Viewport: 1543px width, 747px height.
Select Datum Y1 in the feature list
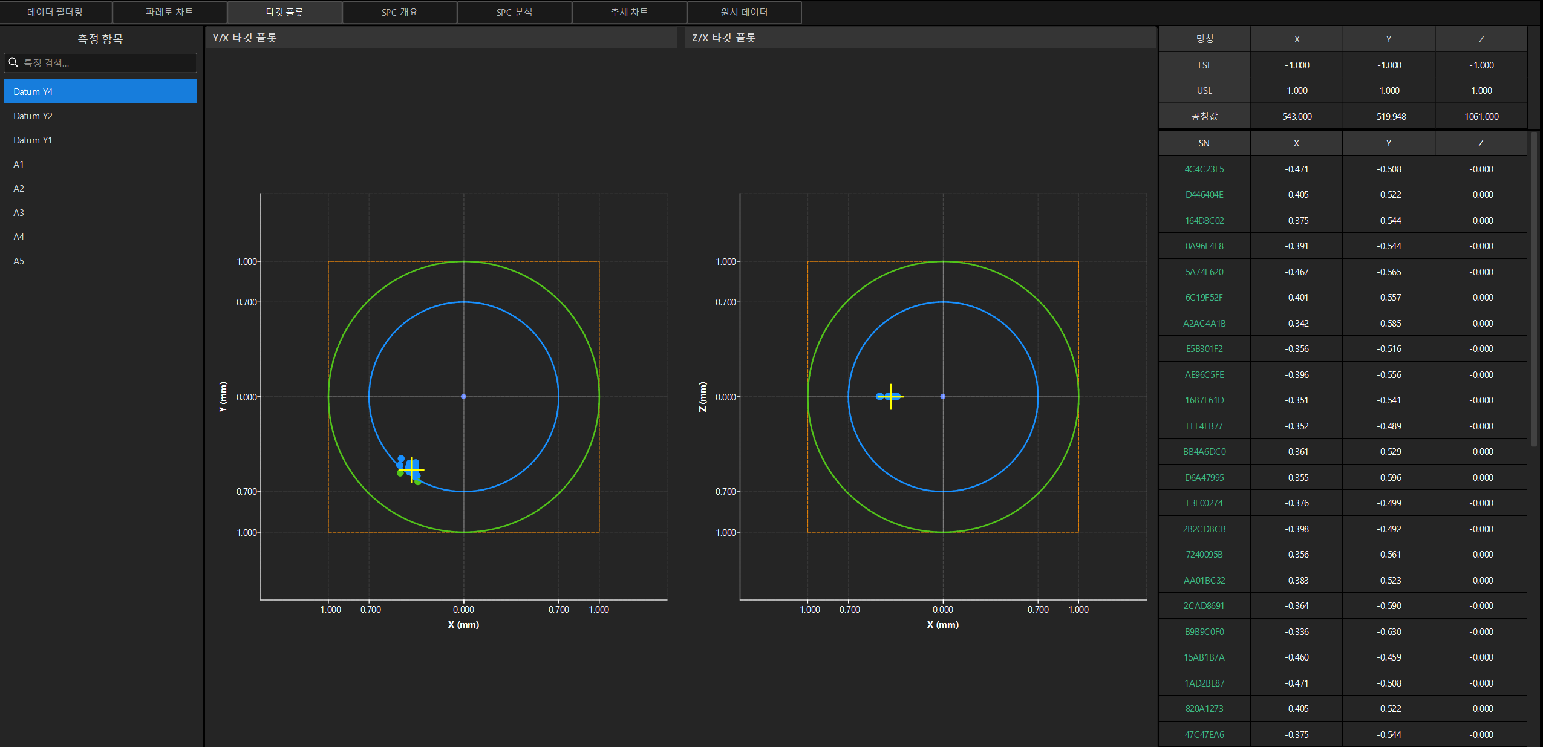100,140
